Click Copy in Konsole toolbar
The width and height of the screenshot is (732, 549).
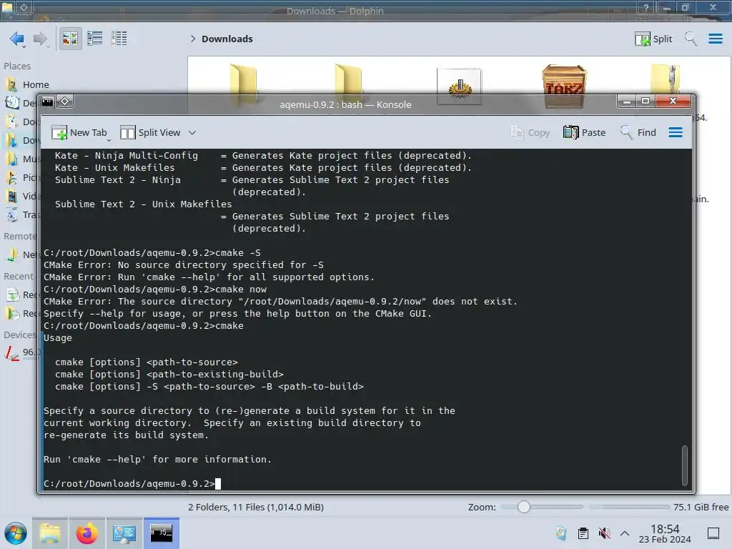[530, 132]
